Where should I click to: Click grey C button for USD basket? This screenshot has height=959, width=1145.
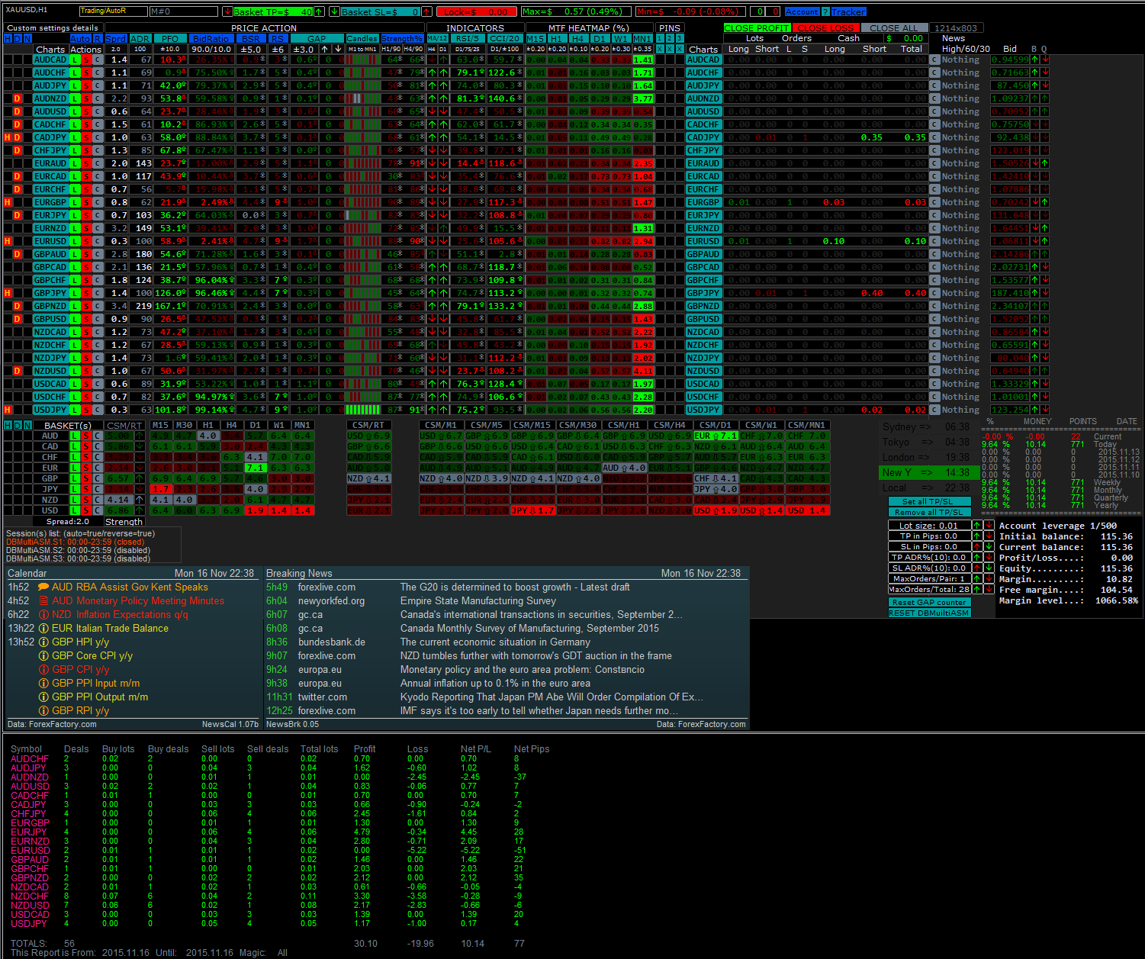[x=98, y=510]
